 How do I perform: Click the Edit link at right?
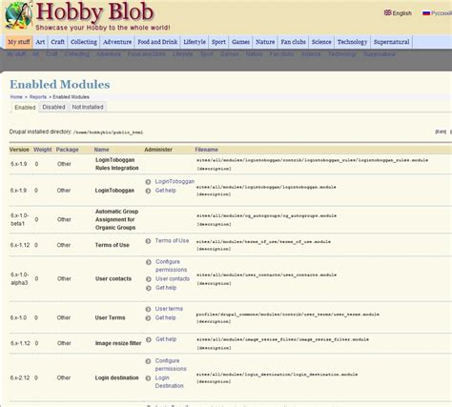point(441,132)
